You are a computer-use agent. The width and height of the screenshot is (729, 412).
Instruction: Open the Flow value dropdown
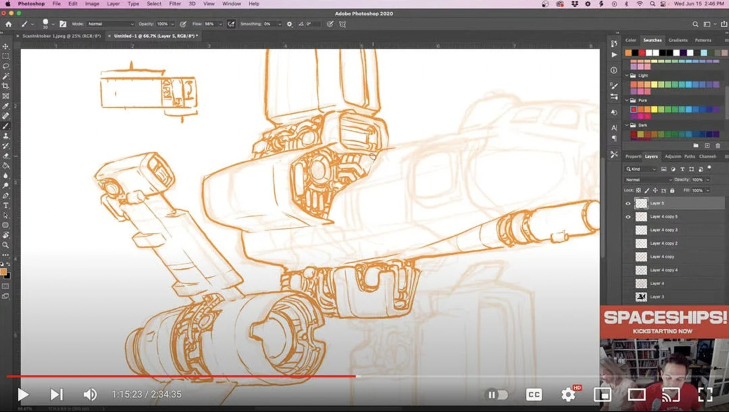click(220, 24)
